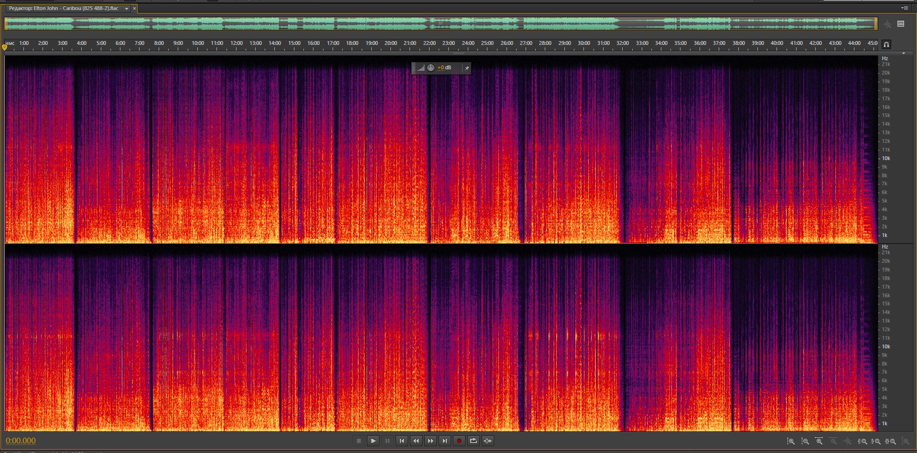917x453 pixels.
Task: Start playback with the Play button
Action: coord(373,441)
